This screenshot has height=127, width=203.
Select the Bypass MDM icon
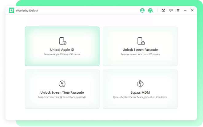click(140, 83)
